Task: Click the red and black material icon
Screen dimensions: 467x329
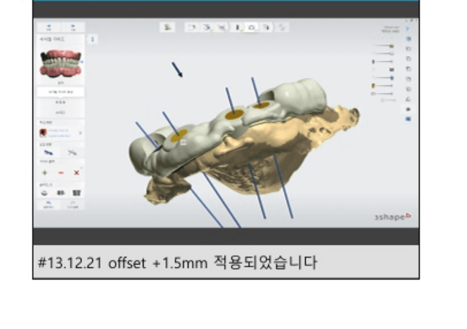Action: 43,133
